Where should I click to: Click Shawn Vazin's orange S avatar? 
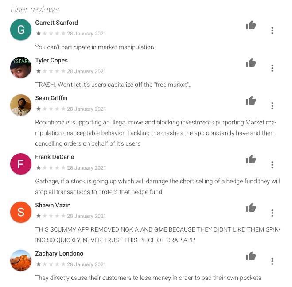pos(21,212)
